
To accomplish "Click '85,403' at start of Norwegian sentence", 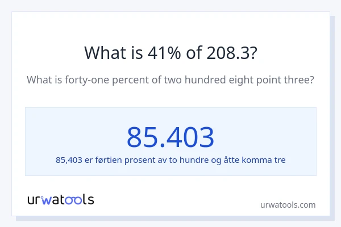I will 69,160.
